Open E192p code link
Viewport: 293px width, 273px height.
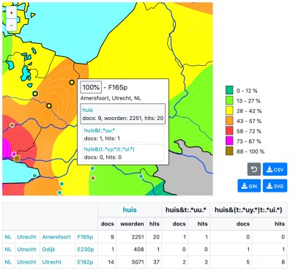click(x=85, y=262)
